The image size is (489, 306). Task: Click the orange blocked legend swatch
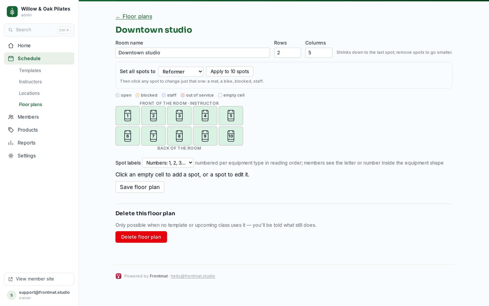pyautogui.click(x=137, y=95)
